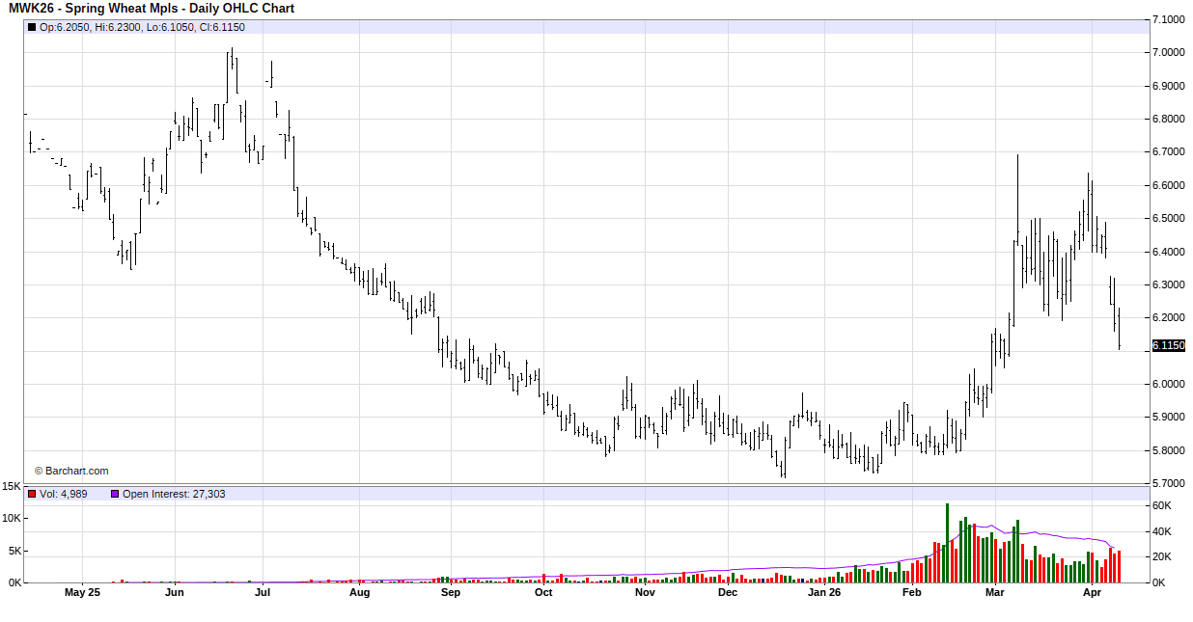Click the Sep date axis label

[x=451, y=593]
